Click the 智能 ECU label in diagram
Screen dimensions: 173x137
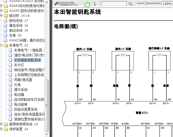point(142,113)
